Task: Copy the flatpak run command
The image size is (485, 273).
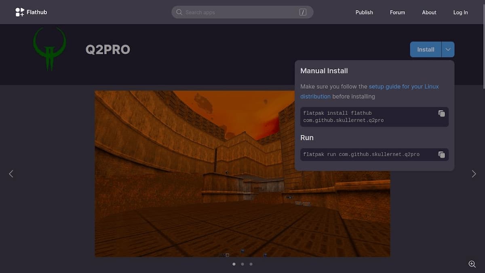Action: 442,154
